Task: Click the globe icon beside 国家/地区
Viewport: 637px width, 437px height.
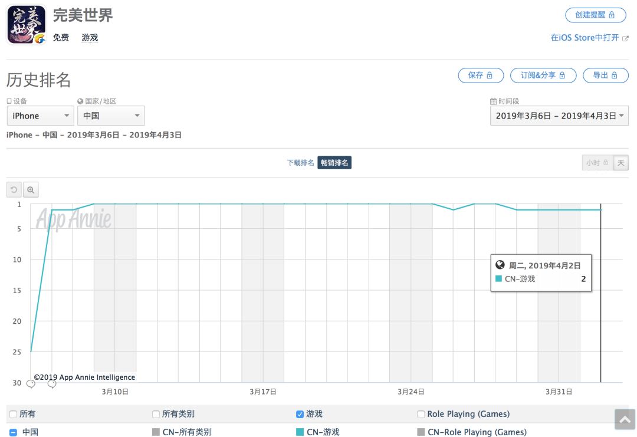Action: [x=80, y=101]
